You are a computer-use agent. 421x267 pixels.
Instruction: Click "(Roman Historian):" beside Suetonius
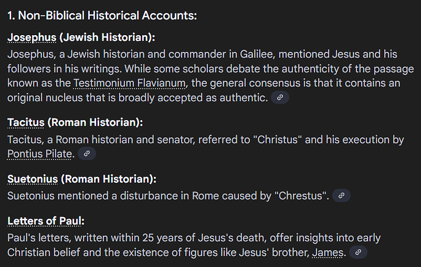108,179
